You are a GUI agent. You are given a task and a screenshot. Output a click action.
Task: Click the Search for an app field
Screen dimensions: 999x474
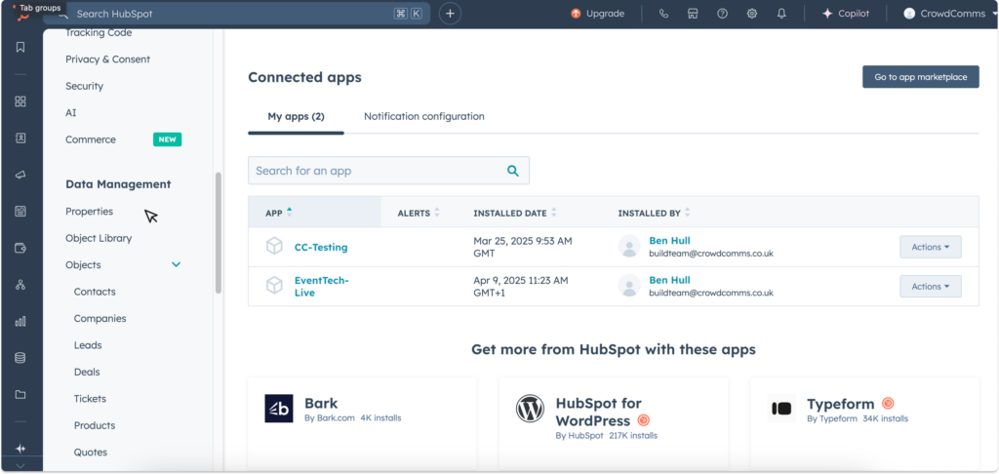[379, 171]
